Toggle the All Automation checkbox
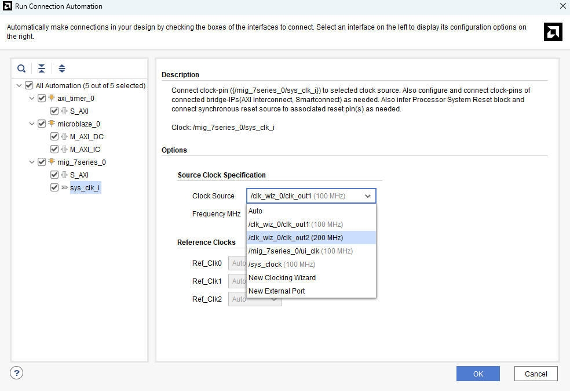Screen dimensions: 570x391 [x=29, y=86]
